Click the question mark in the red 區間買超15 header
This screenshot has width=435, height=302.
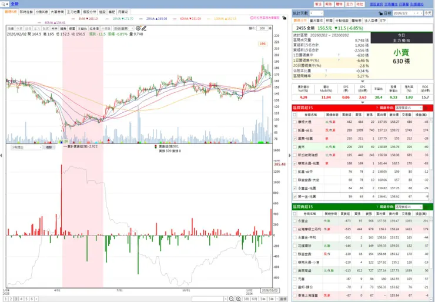point(377,108)
